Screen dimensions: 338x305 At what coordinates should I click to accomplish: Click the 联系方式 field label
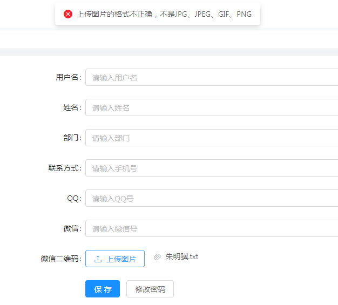pos(65,168)
